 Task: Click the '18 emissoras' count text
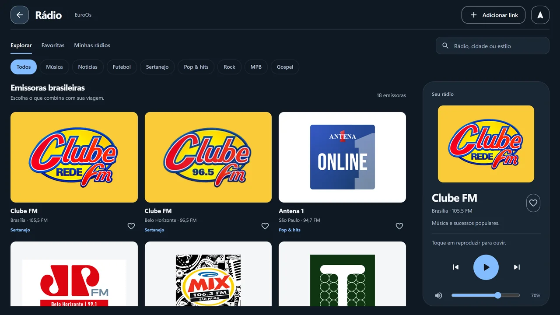(391, 95)
